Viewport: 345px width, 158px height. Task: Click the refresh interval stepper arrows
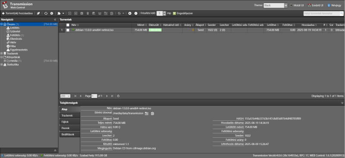165,13
